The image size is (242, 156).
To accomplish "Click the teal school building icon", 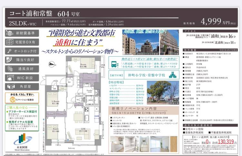I will click(173, 75).
